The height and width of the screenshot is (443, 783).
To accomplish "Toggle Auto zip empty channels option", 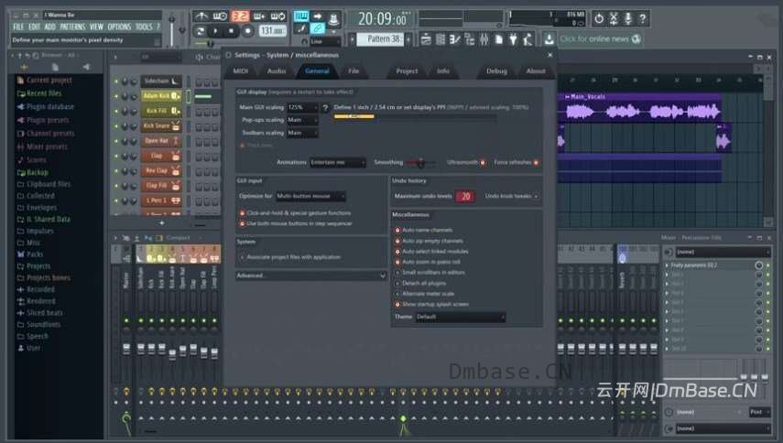I will [x=397, y=241].
